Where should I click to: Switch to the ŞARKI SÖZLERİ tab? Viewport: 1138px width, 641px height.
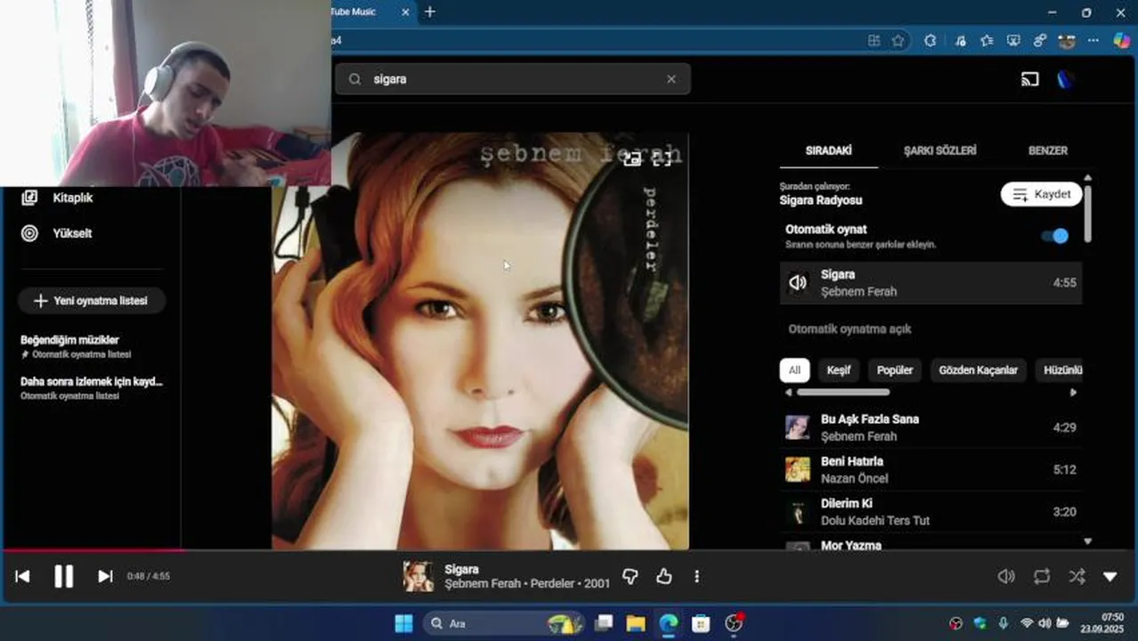pos(939,150)
